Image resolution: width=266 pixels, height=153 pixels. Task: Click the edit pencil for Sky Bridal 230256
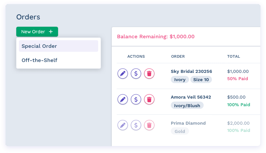pos(123,73)
